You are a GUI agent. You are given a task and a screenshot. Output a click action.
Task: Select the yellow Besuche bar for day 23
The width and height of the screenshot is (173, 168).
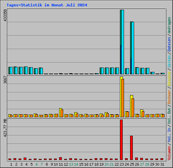pyautogui.click(x=121, y=97)
